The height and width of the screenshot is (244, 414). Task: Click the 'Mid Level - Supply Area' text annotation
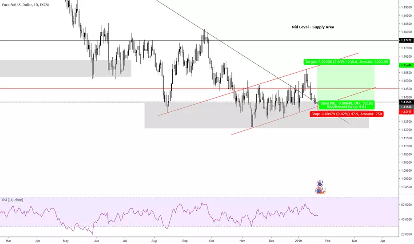313,27
